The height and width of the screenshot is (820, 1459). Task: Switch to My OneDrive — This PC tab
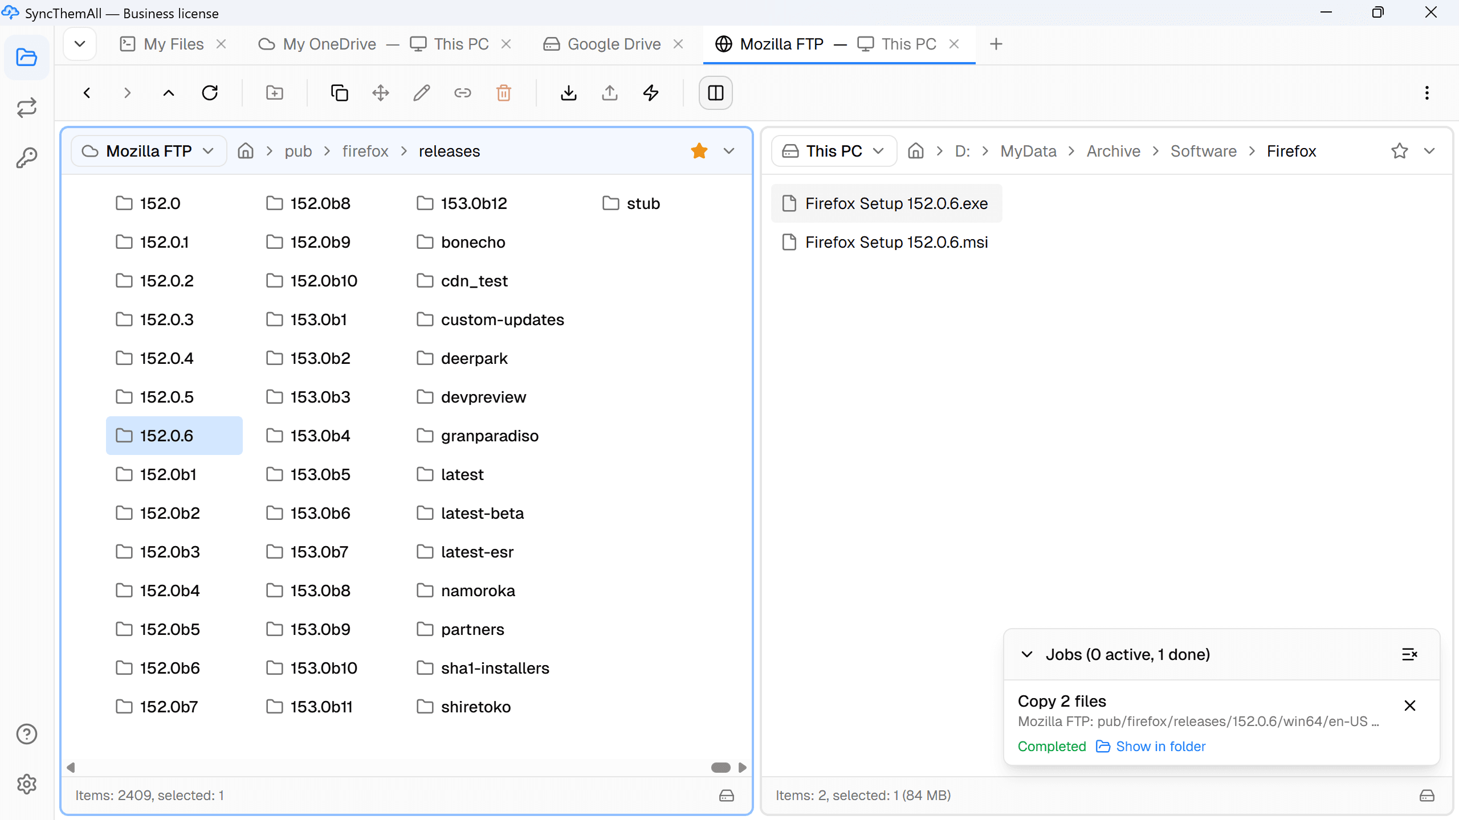click(x=374, y=44)
